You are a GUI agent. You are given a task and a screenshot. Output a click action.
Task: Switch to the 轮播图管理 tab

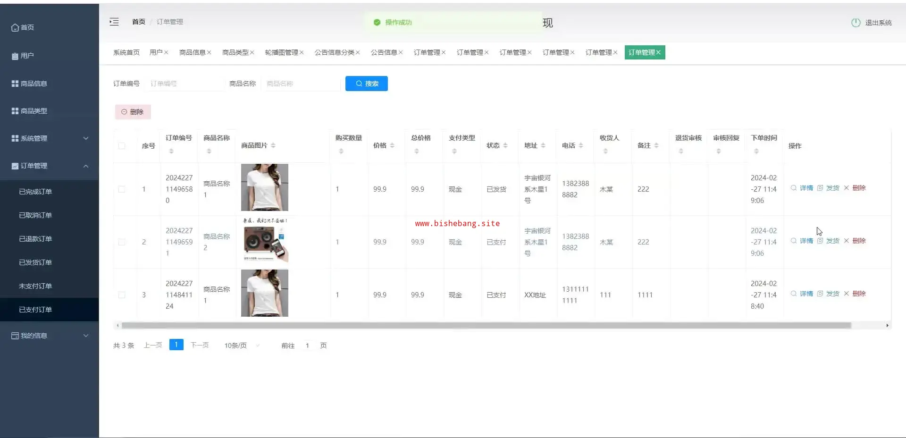click(x=281, y=52)
